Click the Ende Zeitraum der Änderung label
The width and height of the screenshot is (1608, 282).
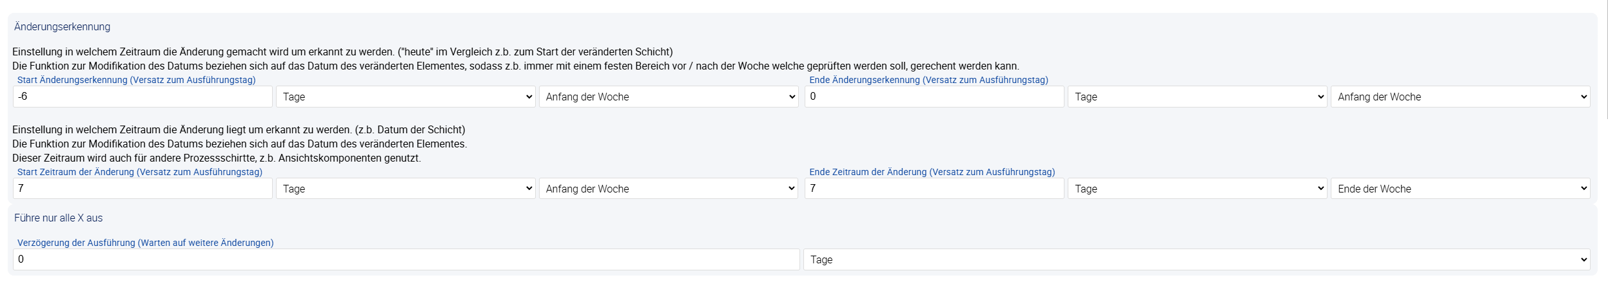pyautogui.click(x=932, y=172)
